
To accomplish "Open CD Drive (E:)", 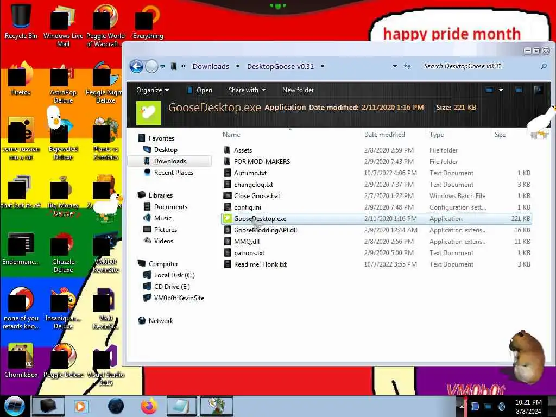I will [172, 287].
